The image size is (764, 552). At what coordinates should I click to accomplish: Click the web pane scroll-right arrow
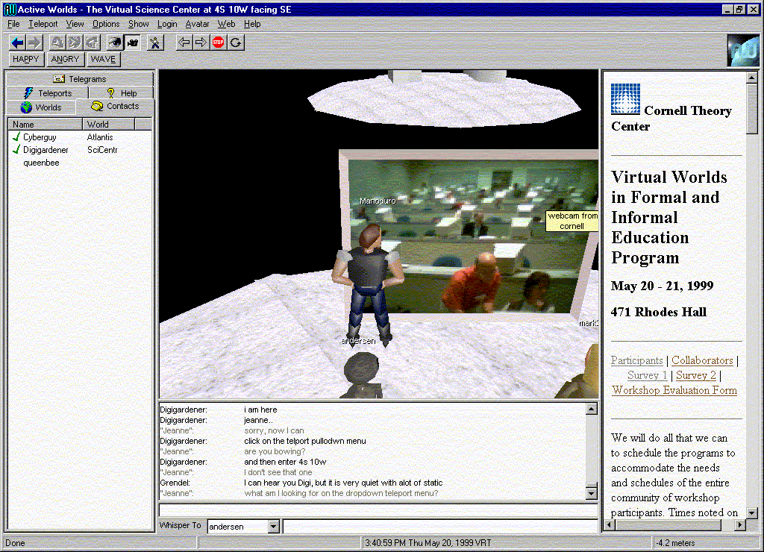click(740, 524)
